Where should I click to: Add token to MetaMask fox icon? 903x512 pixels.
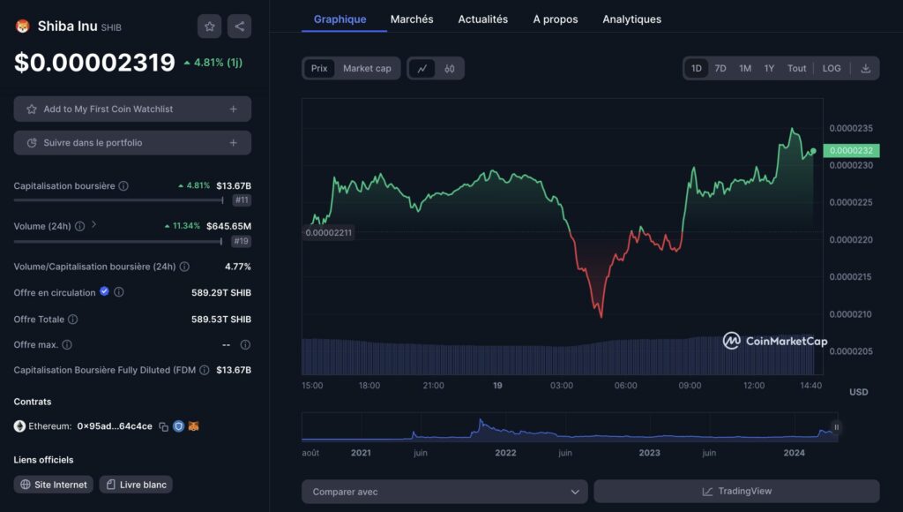pos(193,426)
